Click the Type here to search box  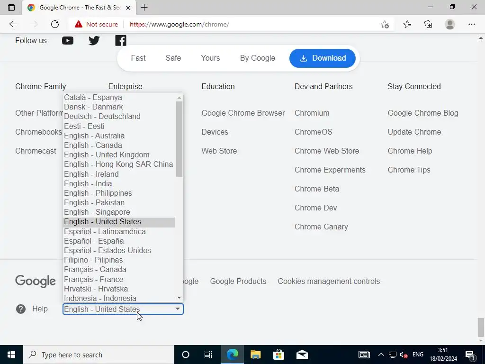click(99, 355)
